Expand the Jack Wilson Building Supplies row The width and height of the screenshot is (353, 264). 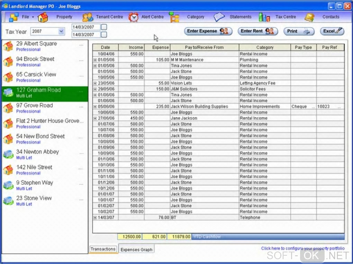(95, 107)
